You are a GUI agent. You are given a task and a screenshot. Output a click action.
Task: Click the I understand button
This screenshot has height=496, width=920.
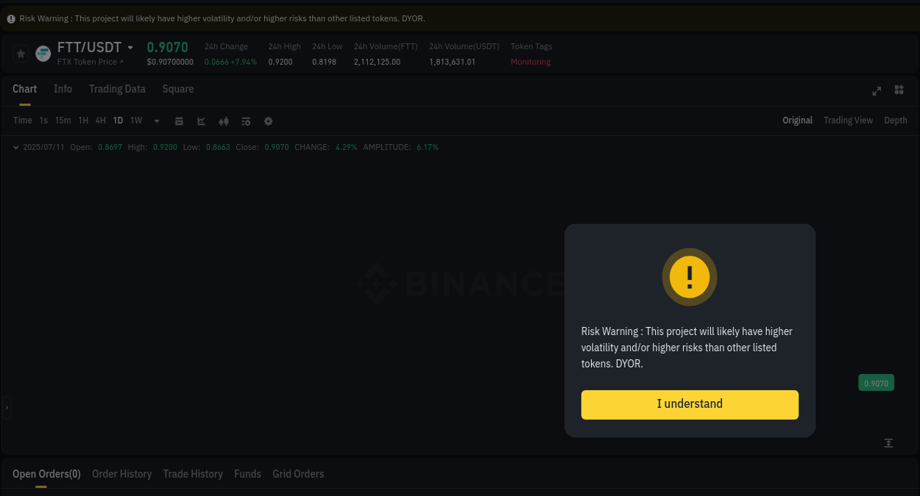tap(690, 404)
